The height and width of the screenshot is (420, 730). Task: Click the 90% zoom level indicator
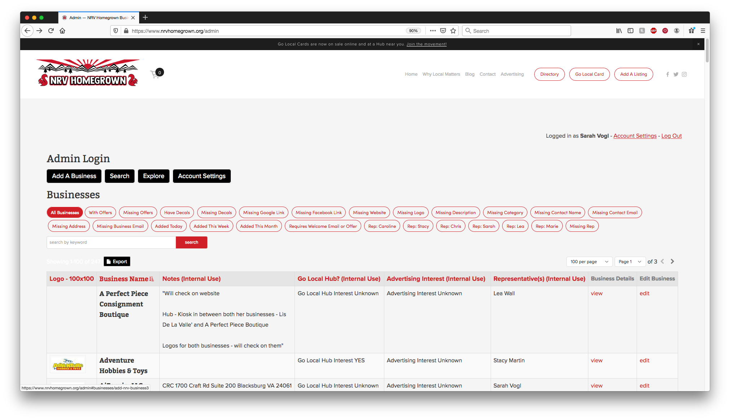pos(413,31)
